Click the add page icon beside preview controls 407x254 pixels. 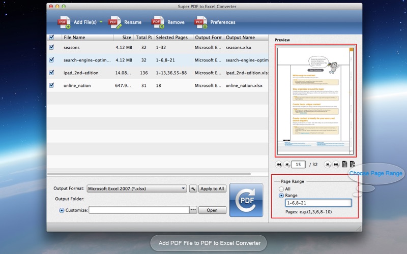click(353, 164)
